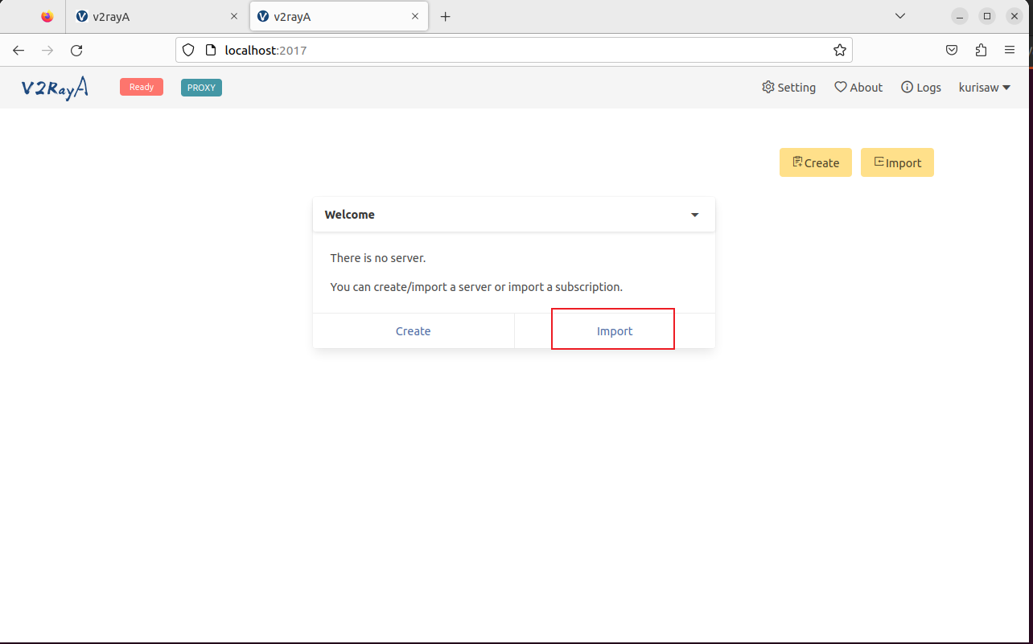Screen dimensions: 1033x644
Task: Click Create link in Welcome card
Action: [414, 331]
